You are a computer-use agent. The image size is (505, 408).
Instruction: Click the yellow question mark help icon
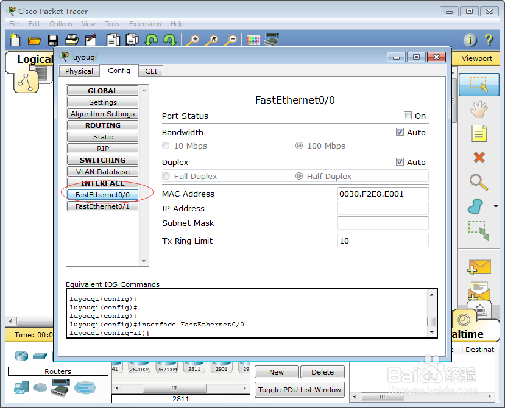pyautogui.click(x=489, y=40)
